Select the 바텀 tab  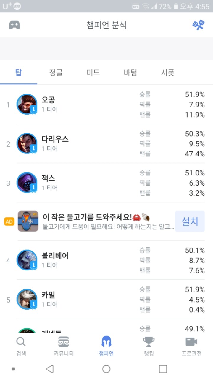(130, 72)
